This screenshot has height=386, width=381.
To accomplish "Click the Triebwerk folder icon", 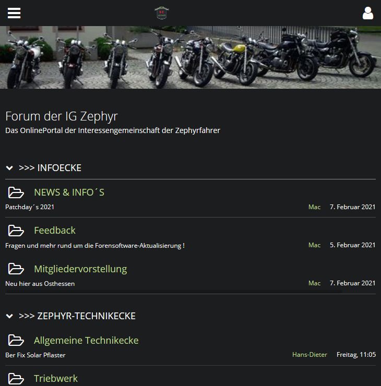I will point(16,379).
